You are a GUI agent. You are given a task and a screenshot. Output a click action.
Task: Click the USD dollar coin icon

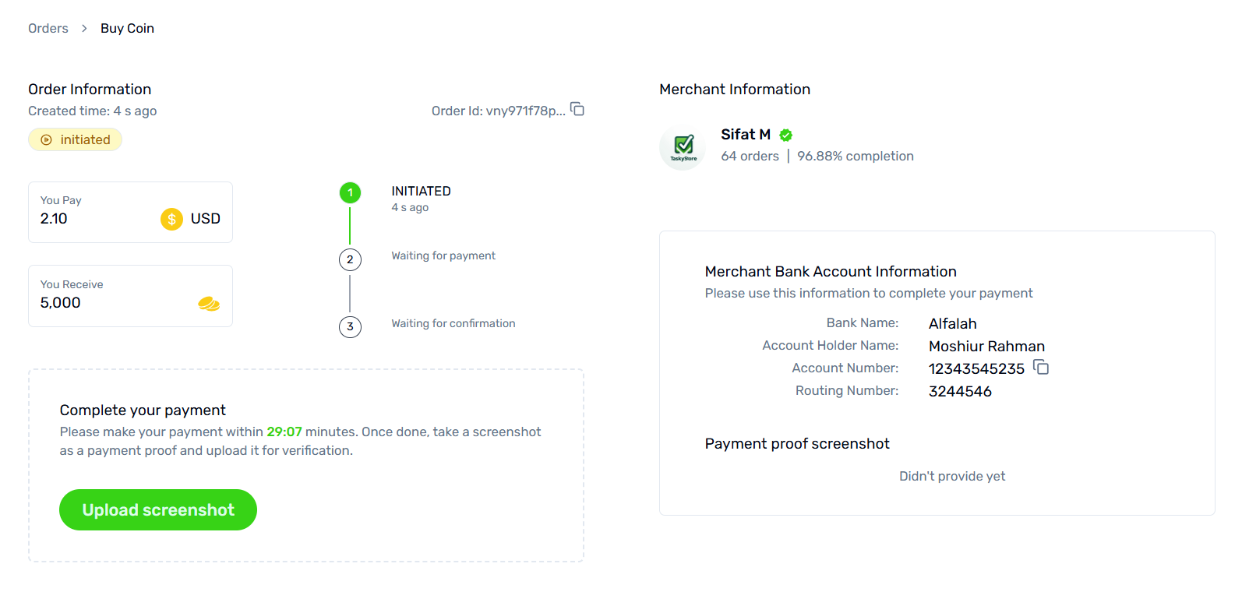click(171, 219)
